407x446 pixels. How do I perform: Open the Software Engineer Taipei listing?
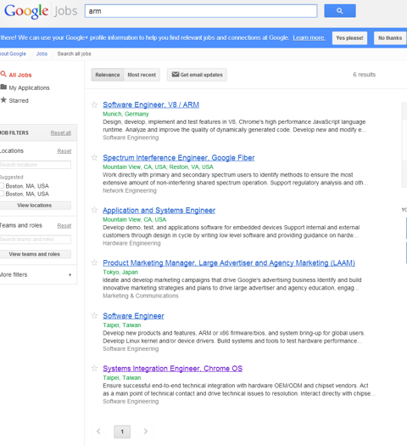point(133,316)
